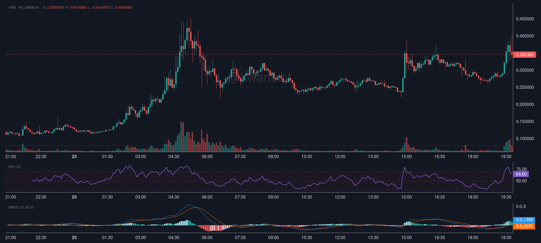Click the red current price tag 0.345385
The width and height of the screenshot is (541, 243).
[525, 55]
